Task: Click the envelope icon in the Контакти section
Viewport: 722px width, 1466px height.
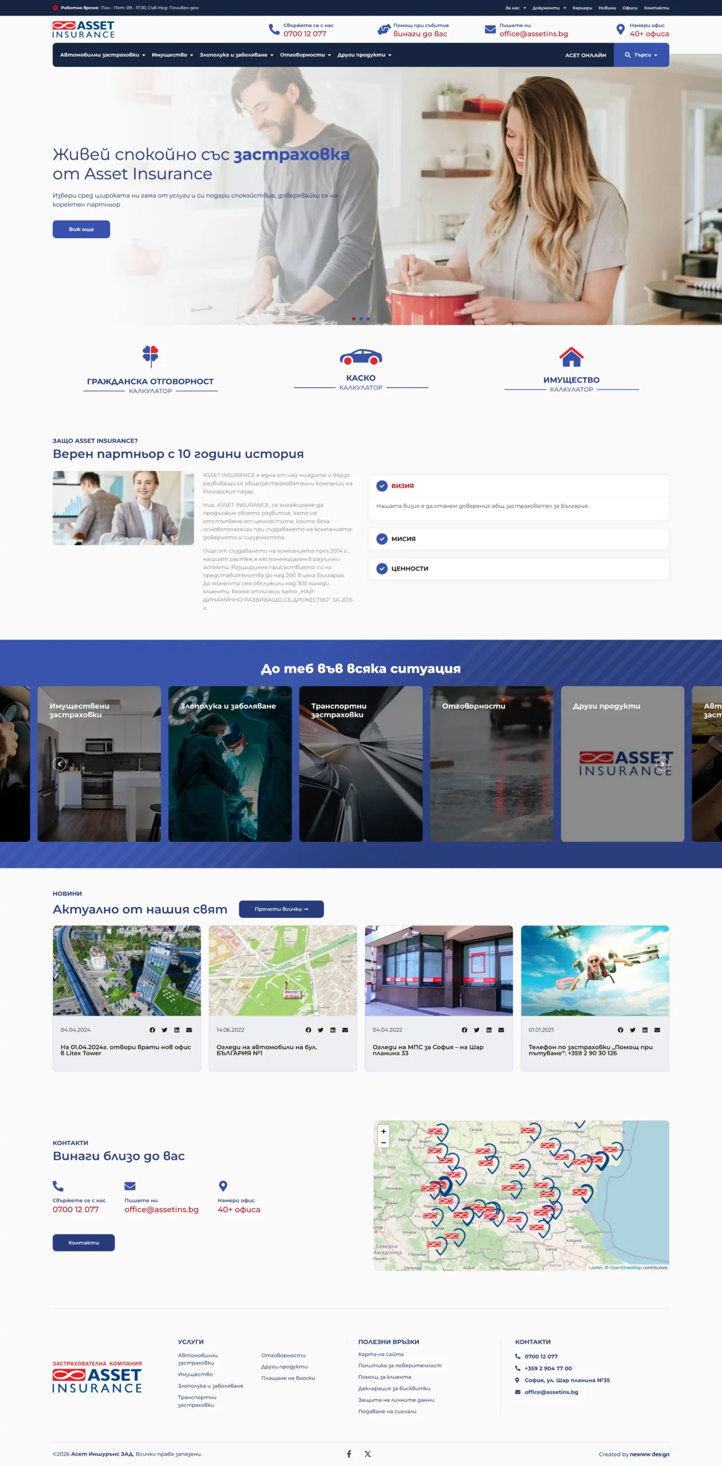Action: click(x=130, y=1186)
